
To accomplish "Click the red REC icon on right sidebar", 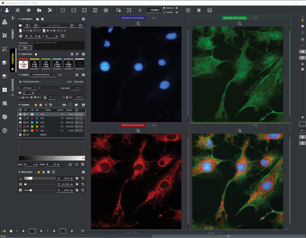I will [302, 46].
